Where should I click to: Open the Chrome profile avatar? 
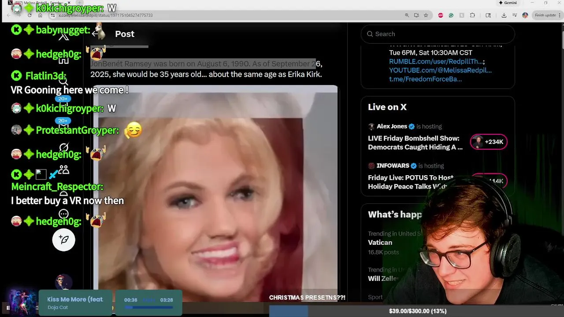click(525, 15)
